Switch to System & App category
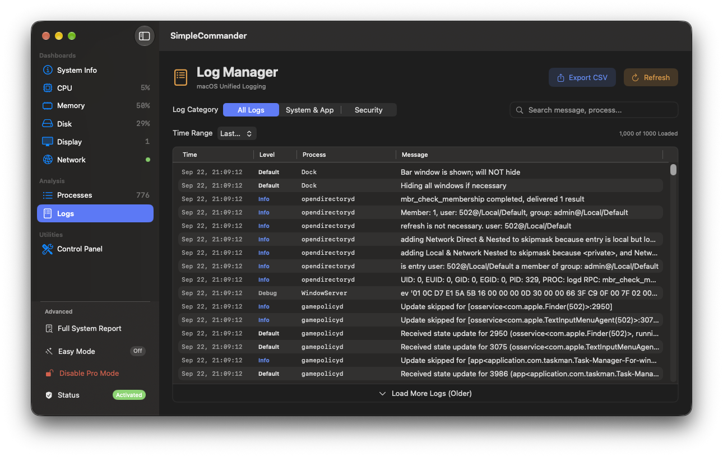Viewport: 723px width, 457px height. 309,110
